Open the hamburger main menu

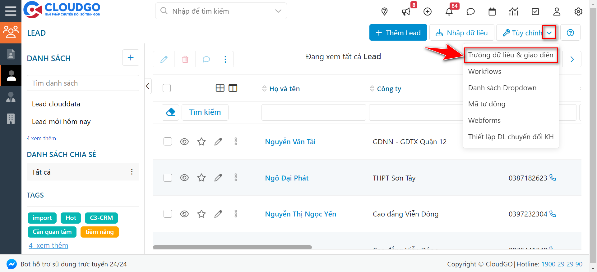click(11, 11)
